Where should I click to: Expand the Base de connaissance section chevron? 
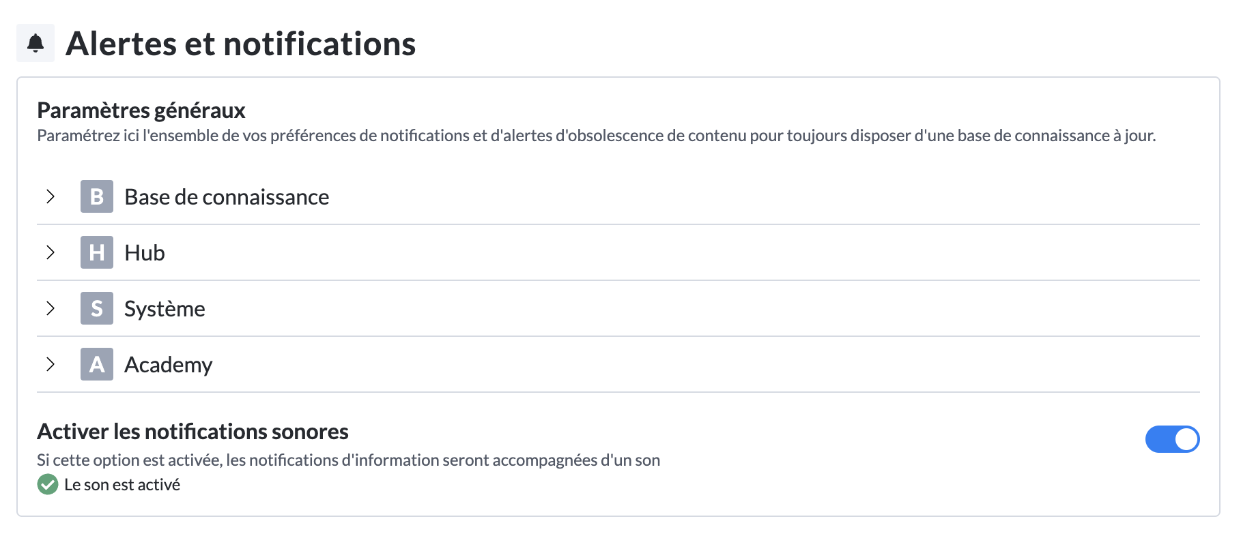51,196
